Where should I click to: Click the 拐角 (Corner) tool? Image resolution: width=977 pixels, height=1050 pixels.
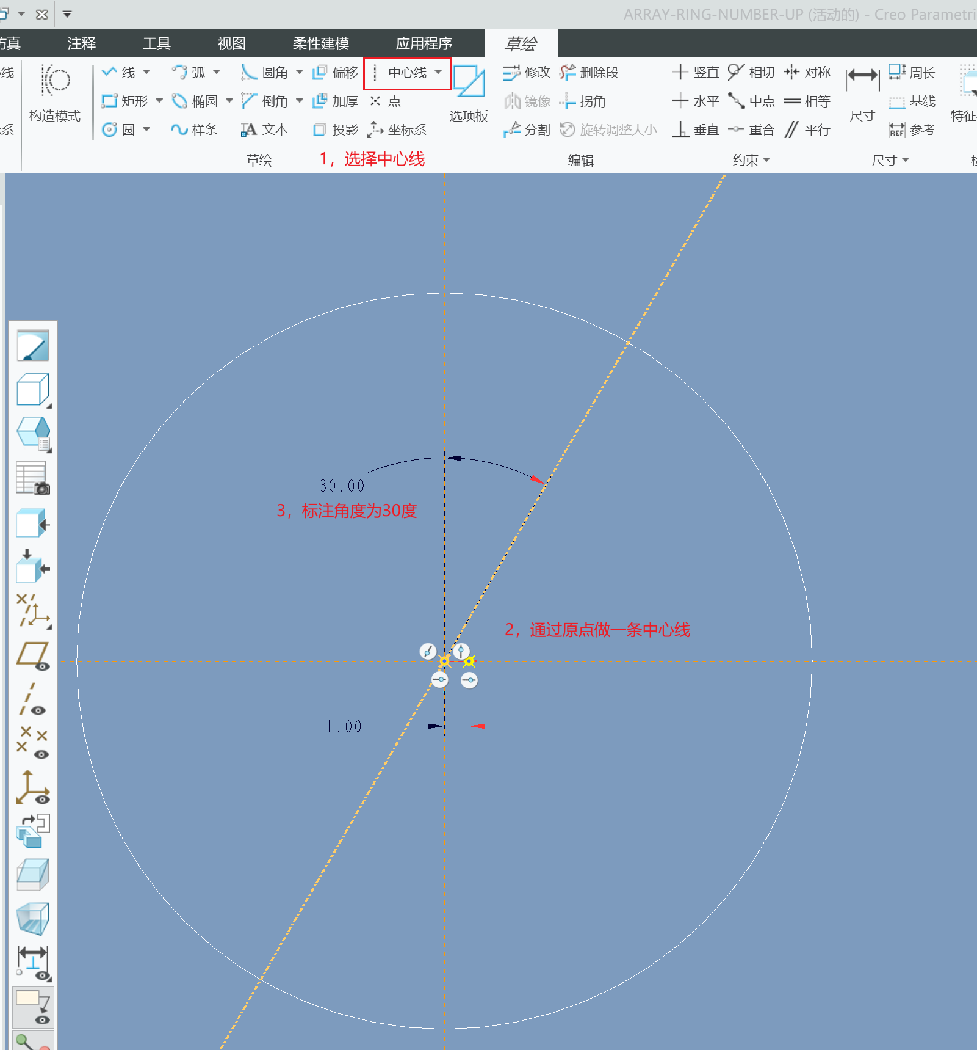pos(583,101)
